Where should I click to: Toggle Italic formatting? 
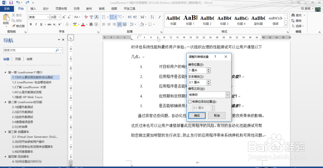[36, 24]
